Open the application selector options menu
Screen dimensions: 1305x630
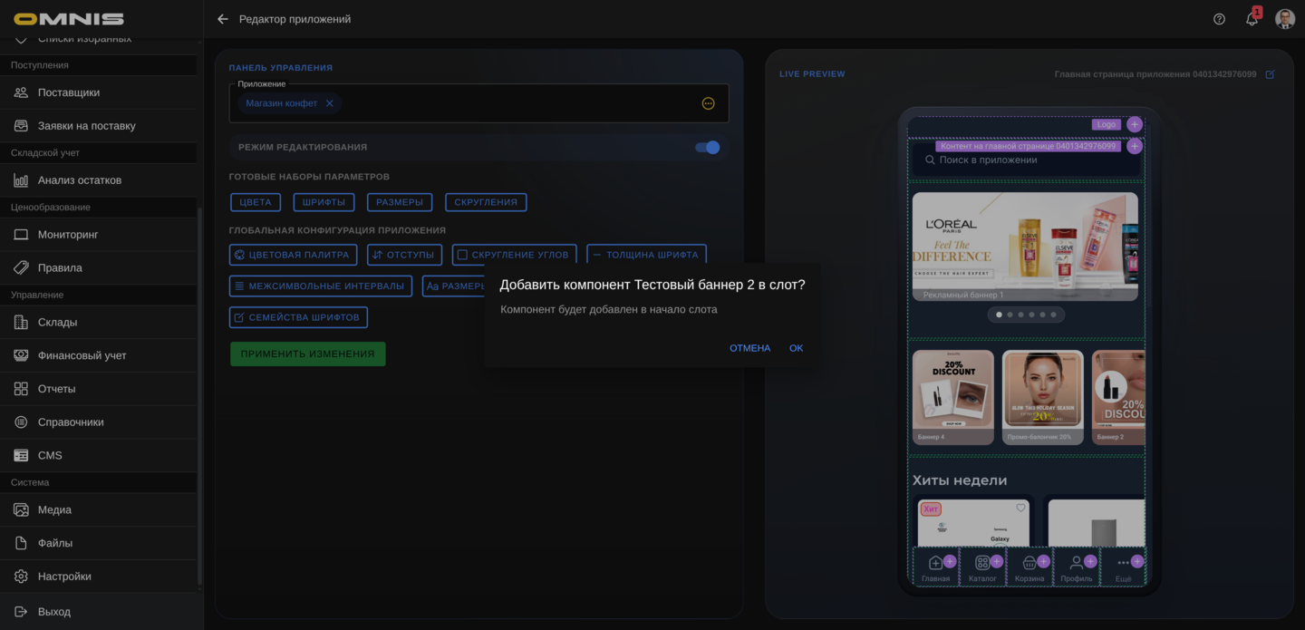pyautogui.click(x=708, y=103)
